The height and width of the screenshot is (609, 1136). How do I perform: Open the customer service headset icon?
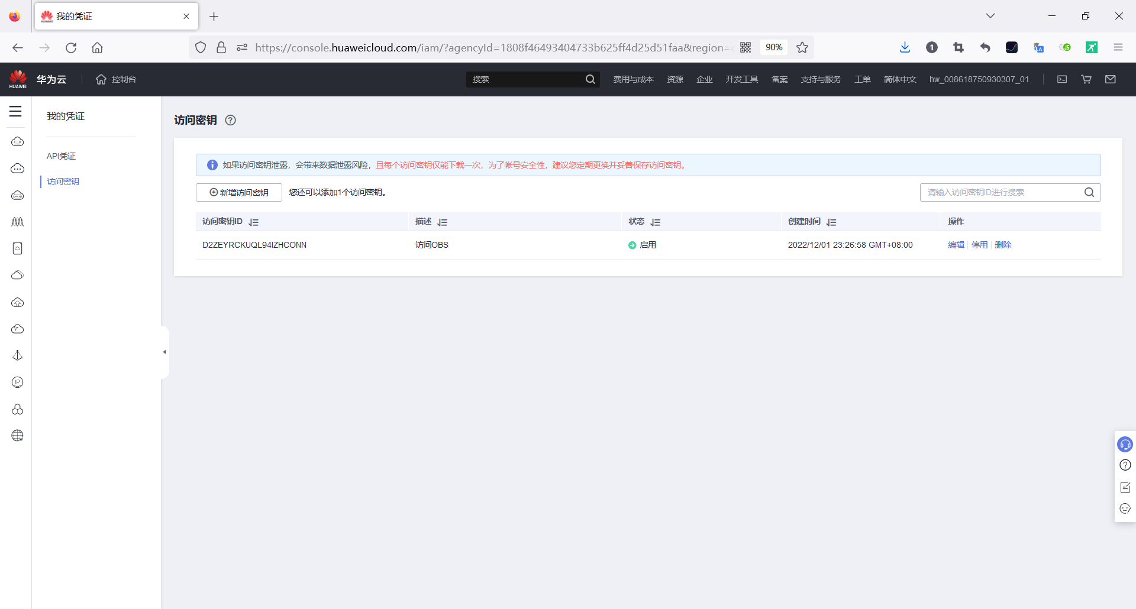point(1125,444)
